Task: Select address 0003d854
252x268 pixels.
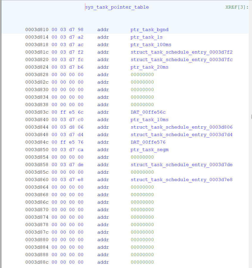Action: 37,157
